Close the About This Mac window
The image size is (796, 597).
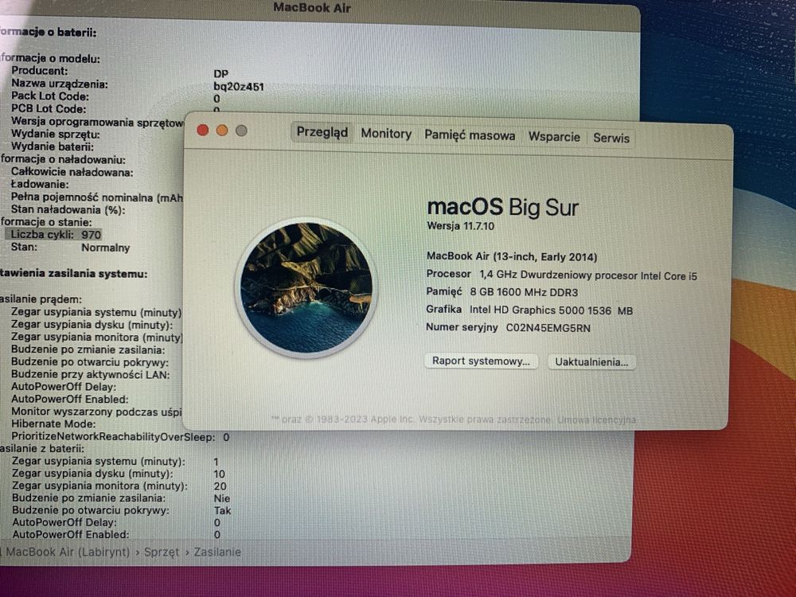202,130
